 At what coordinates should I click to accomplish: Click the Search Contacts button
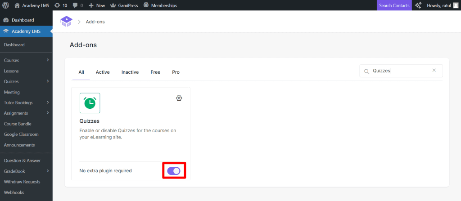click(x=394, y=5)
